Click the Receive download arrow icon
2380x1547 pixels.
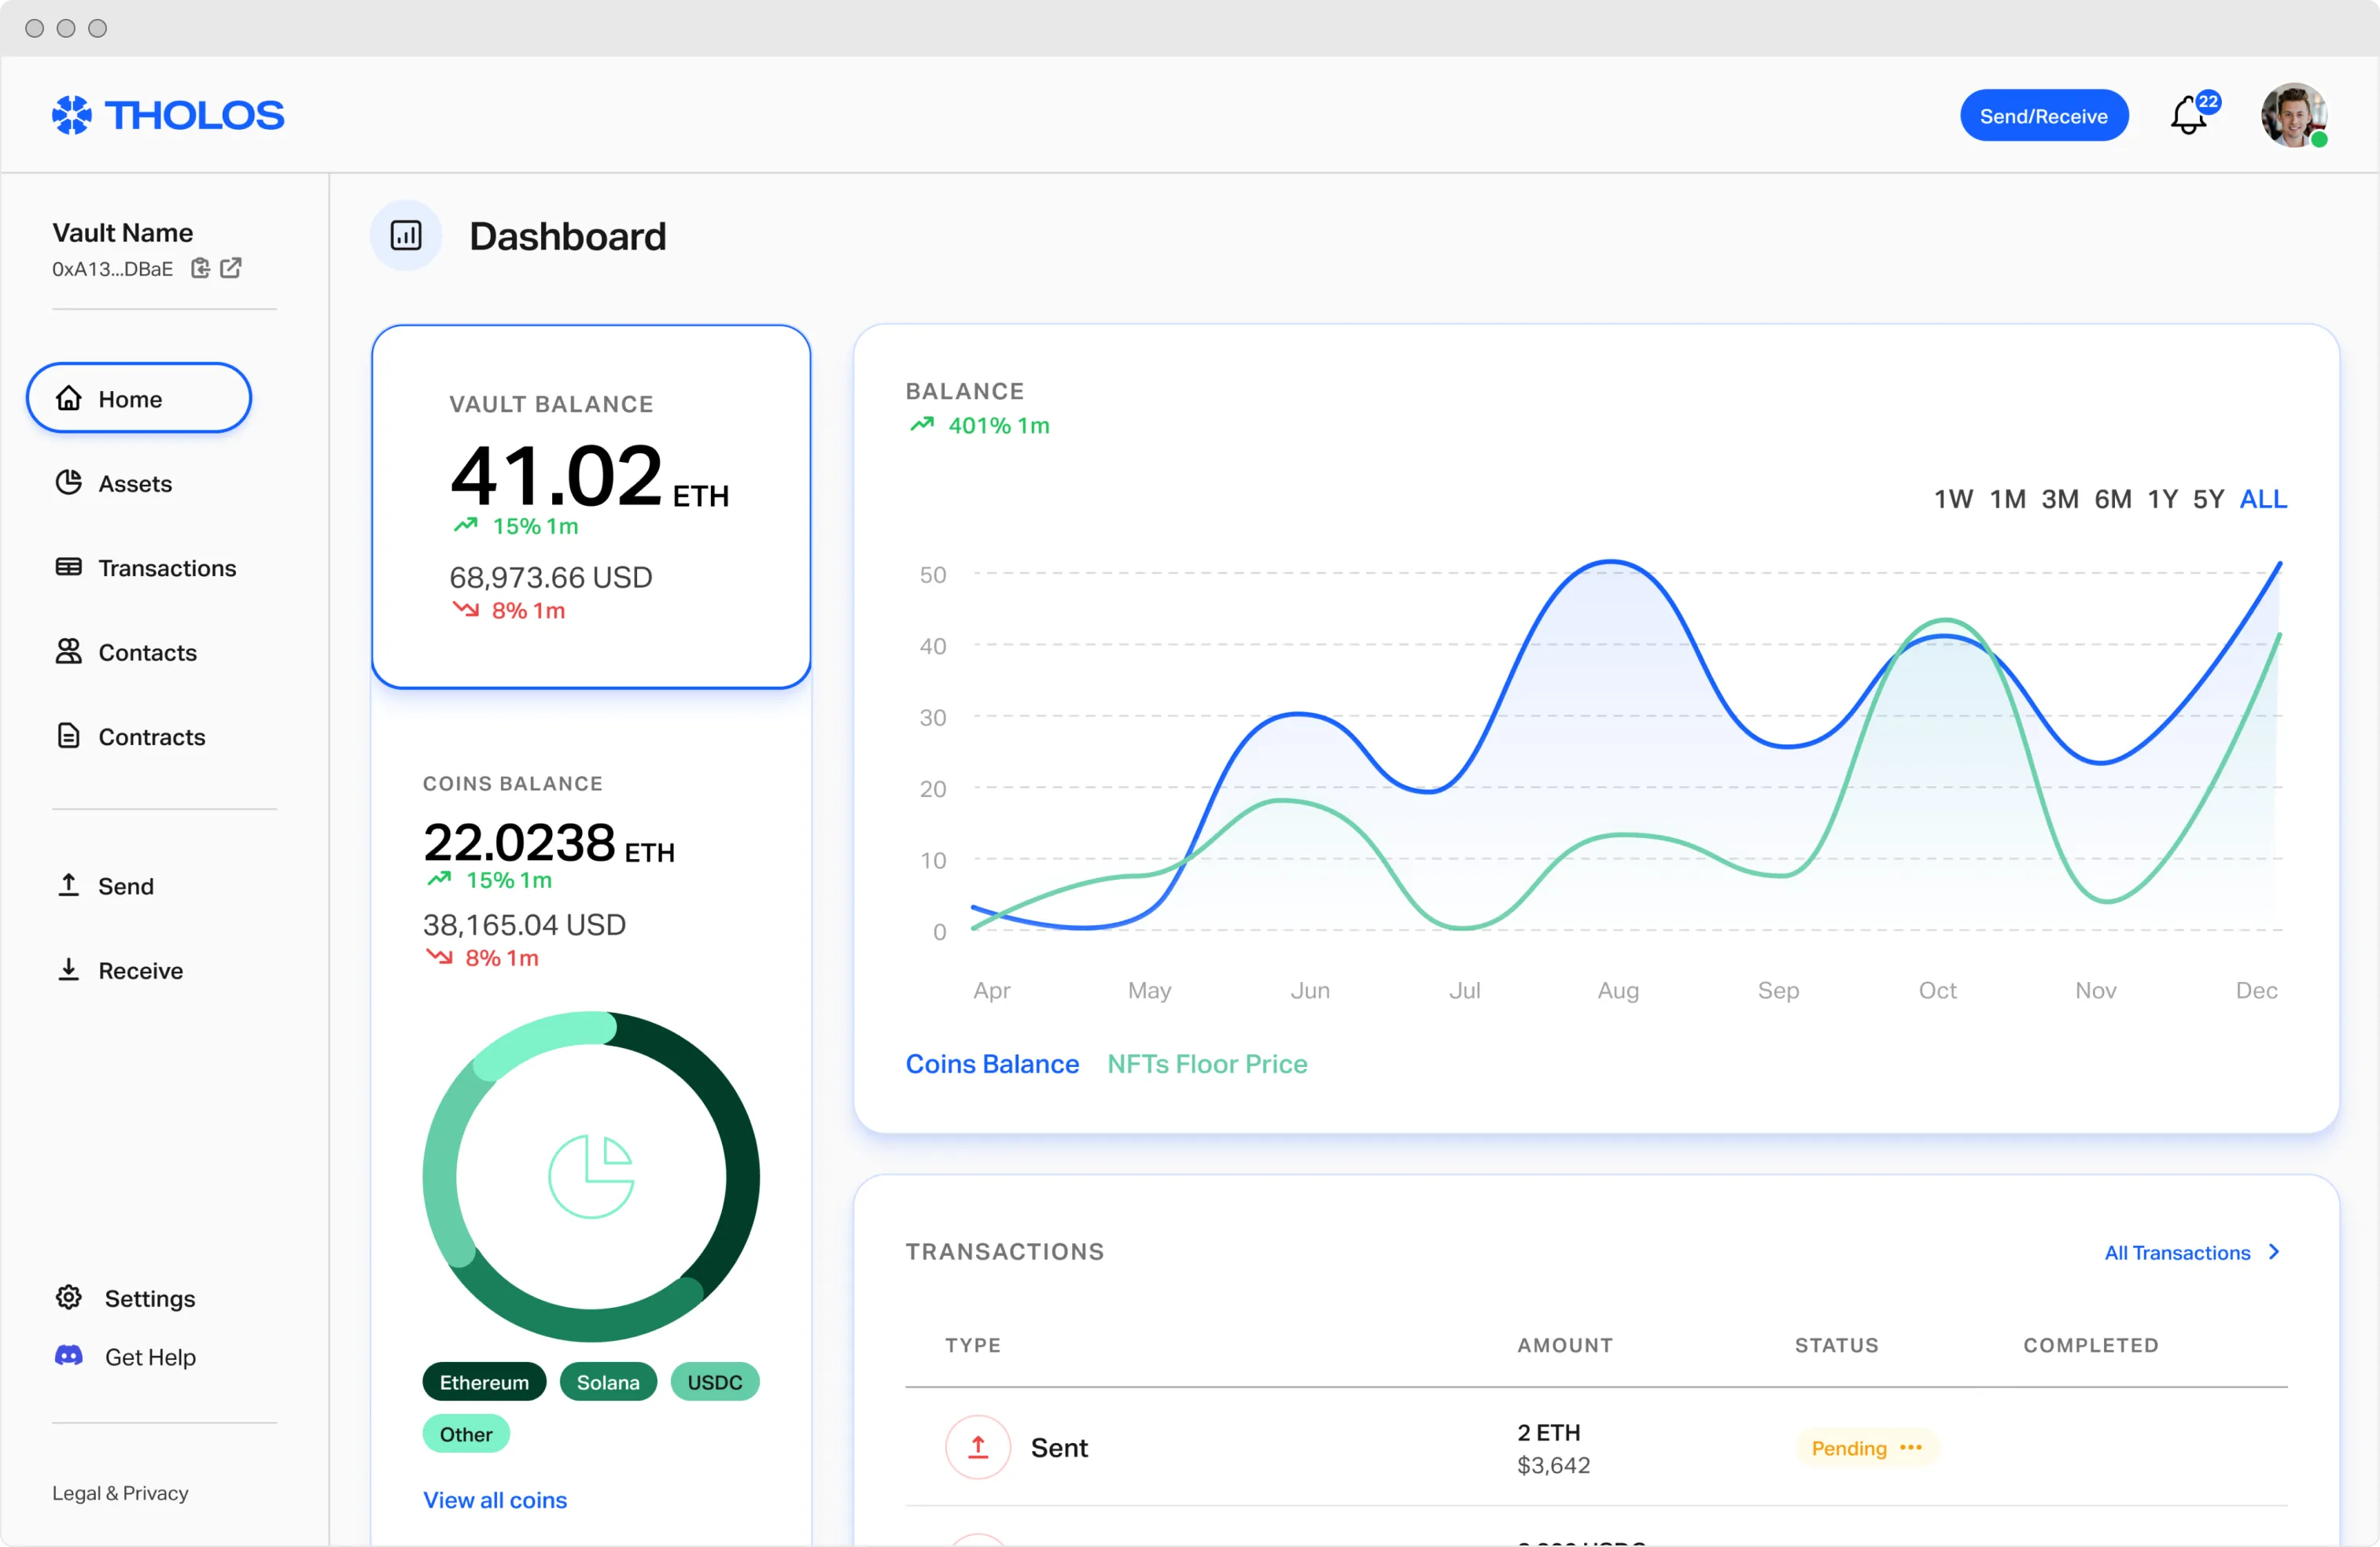pyautogui.click(x=68, y=969)
